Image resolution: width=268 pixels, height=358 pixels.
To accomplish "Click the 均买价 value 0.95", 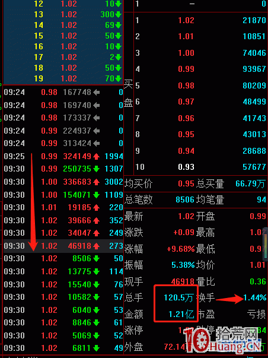I will pyautogui.click(x=186, y=184).
